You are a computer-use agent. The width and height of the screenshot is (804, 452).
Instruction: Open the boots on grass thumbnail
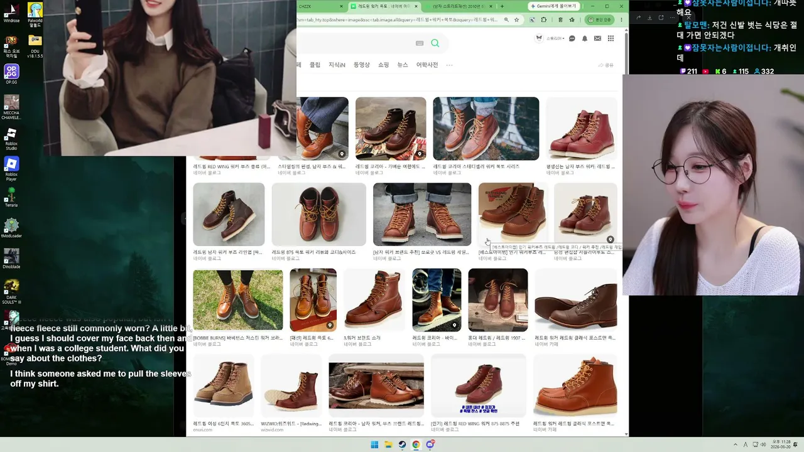pyautogui.click(x=238, y=300)
